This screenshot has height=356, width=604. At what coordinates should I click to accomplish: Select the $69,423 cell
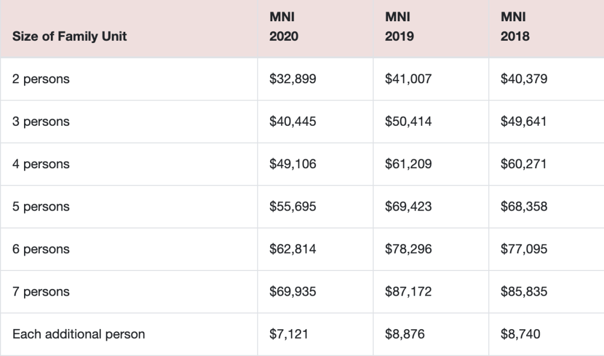tap(408, 207)
